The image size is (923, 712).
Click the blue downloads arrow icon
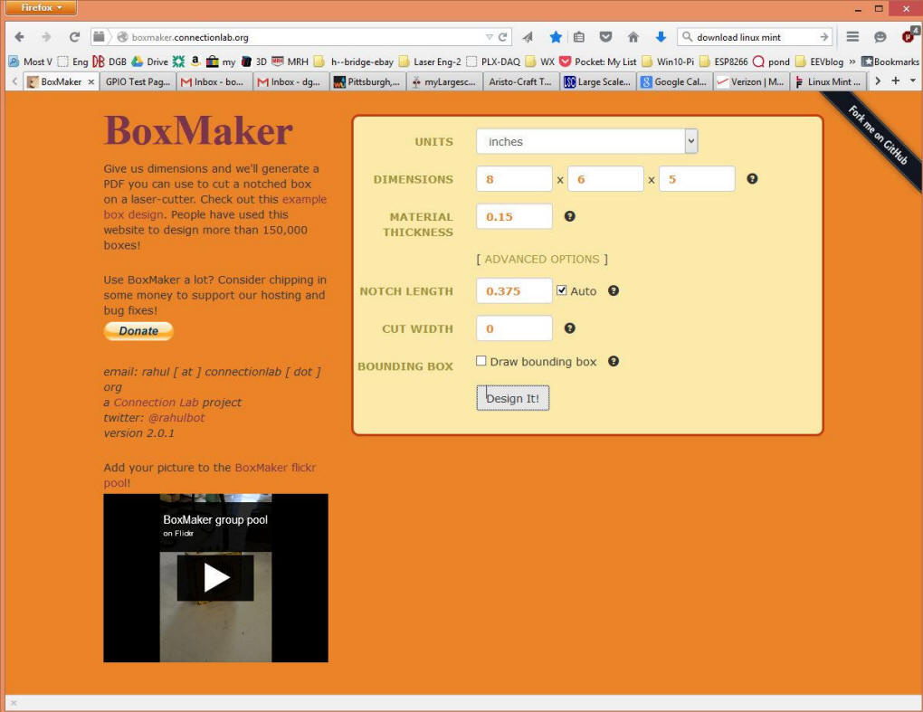click(661, 37)
